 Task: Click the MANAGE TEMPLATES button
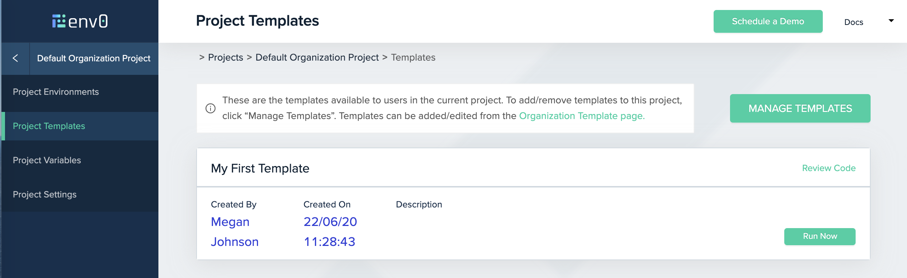click(800, 108)
